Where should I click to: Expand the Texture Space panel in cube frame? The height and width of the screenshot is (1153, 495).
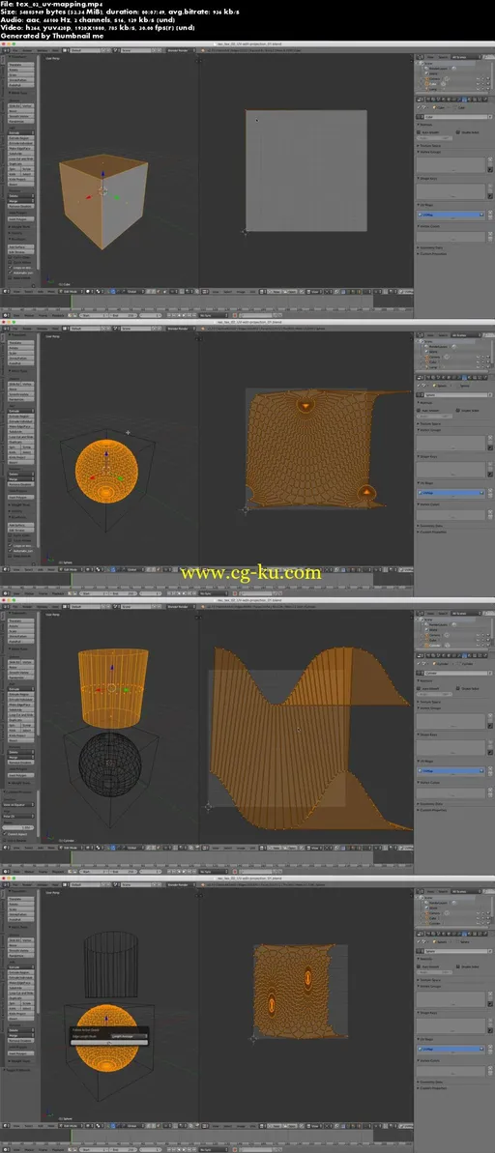429,146
